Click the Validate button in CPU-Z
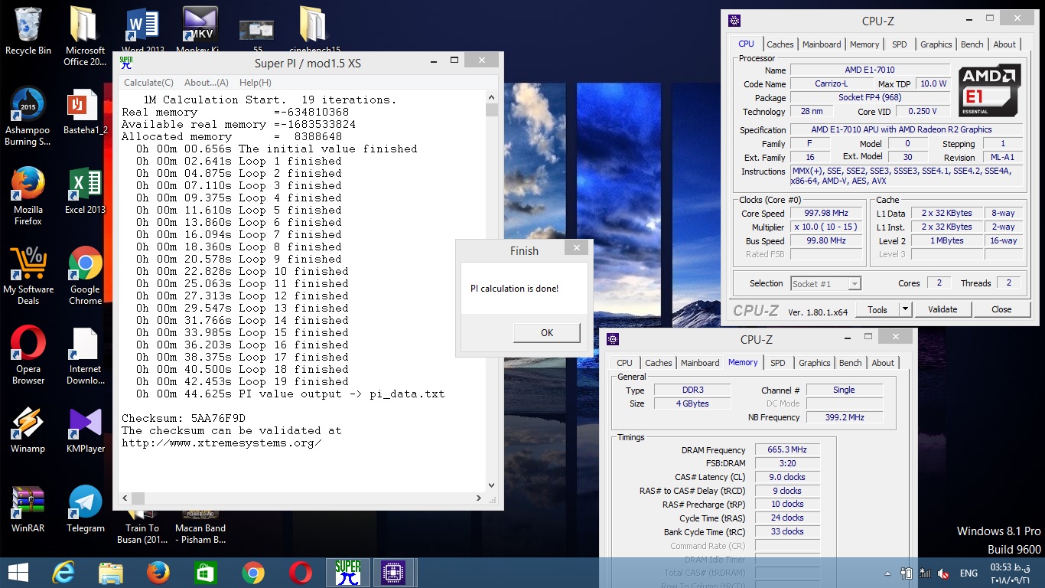 point(942,309)
